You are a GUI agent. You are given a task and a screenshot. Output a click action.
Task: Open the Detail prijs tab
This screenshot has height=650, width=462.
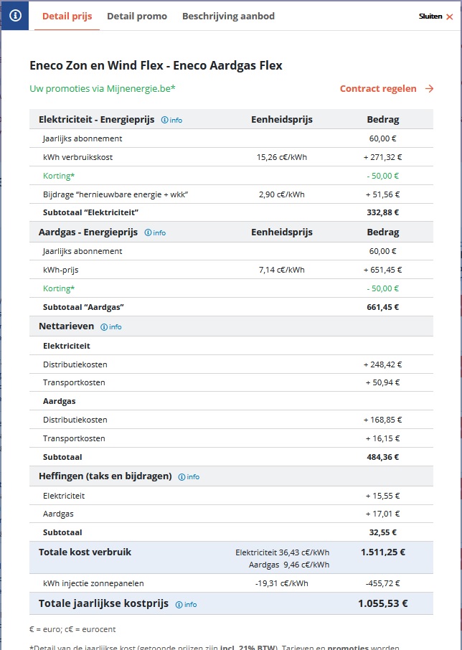click(x=67, y=17)
